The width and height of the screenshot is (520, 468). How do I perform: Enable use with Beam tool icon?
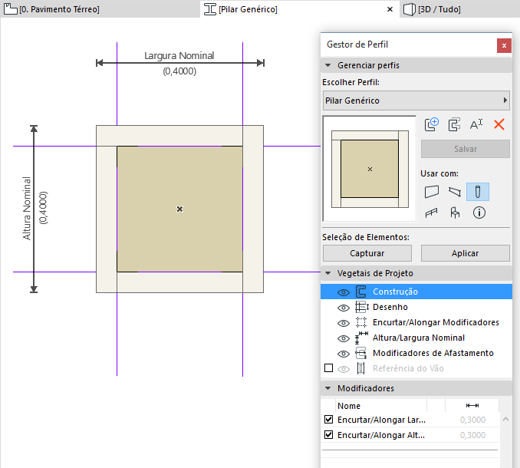pos(455,192)
